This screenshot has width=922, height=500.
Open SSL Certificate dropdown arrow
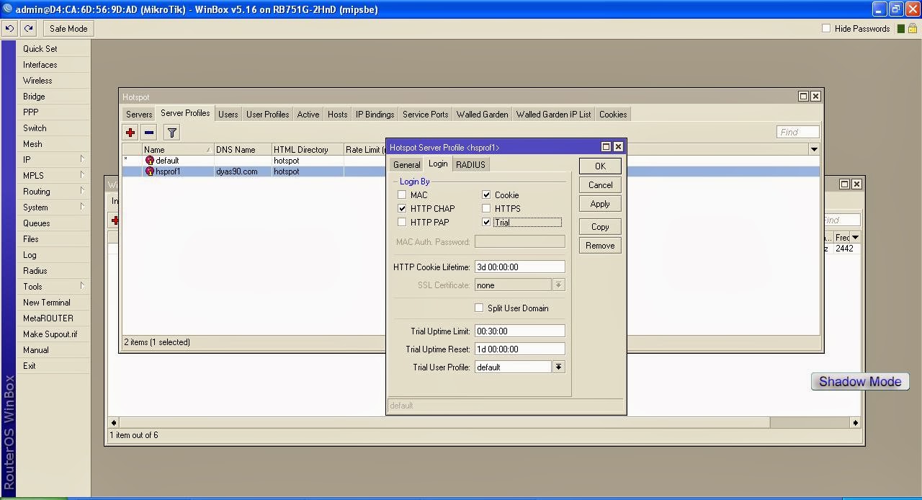558,285
